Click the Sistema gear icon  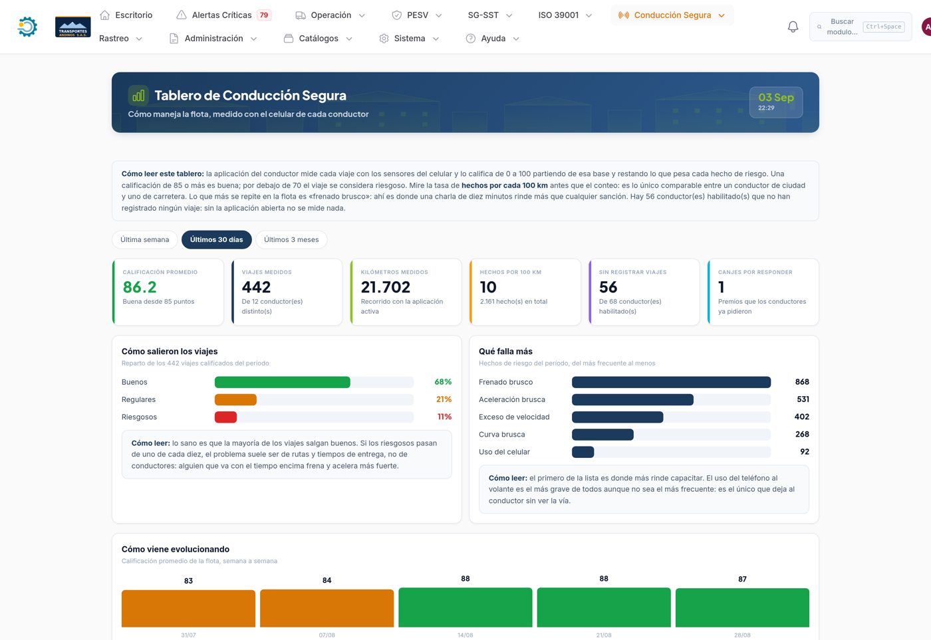(x=384, y=39)
